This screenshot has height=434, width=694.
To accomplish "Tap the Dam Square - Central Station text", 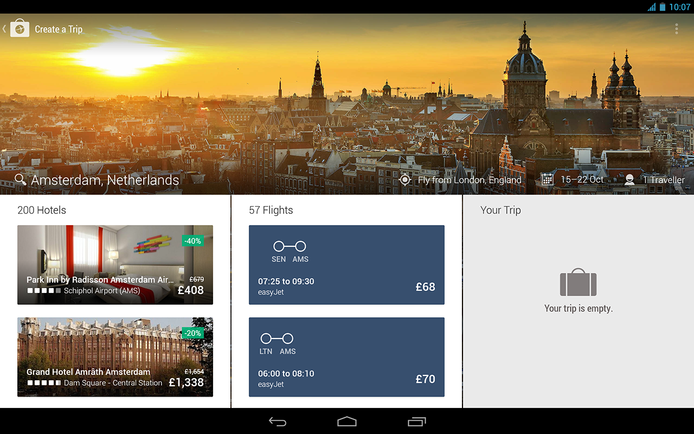I will pos(113,383).
